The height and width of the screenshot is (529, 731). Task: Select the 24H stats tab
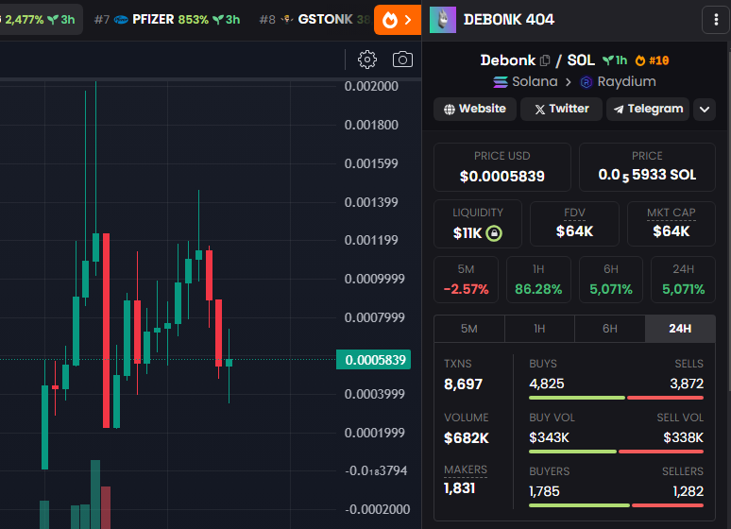coord(680,329)
